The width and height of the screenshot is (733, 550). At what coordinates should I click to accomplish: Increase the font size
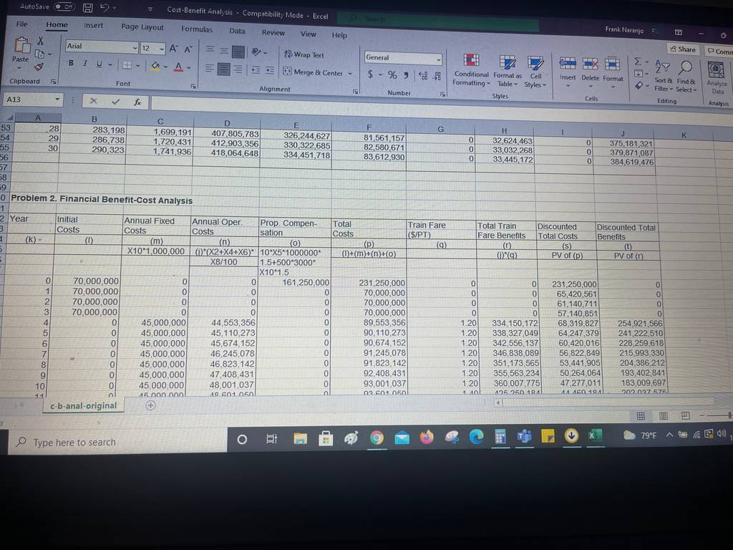coord(173,48)
